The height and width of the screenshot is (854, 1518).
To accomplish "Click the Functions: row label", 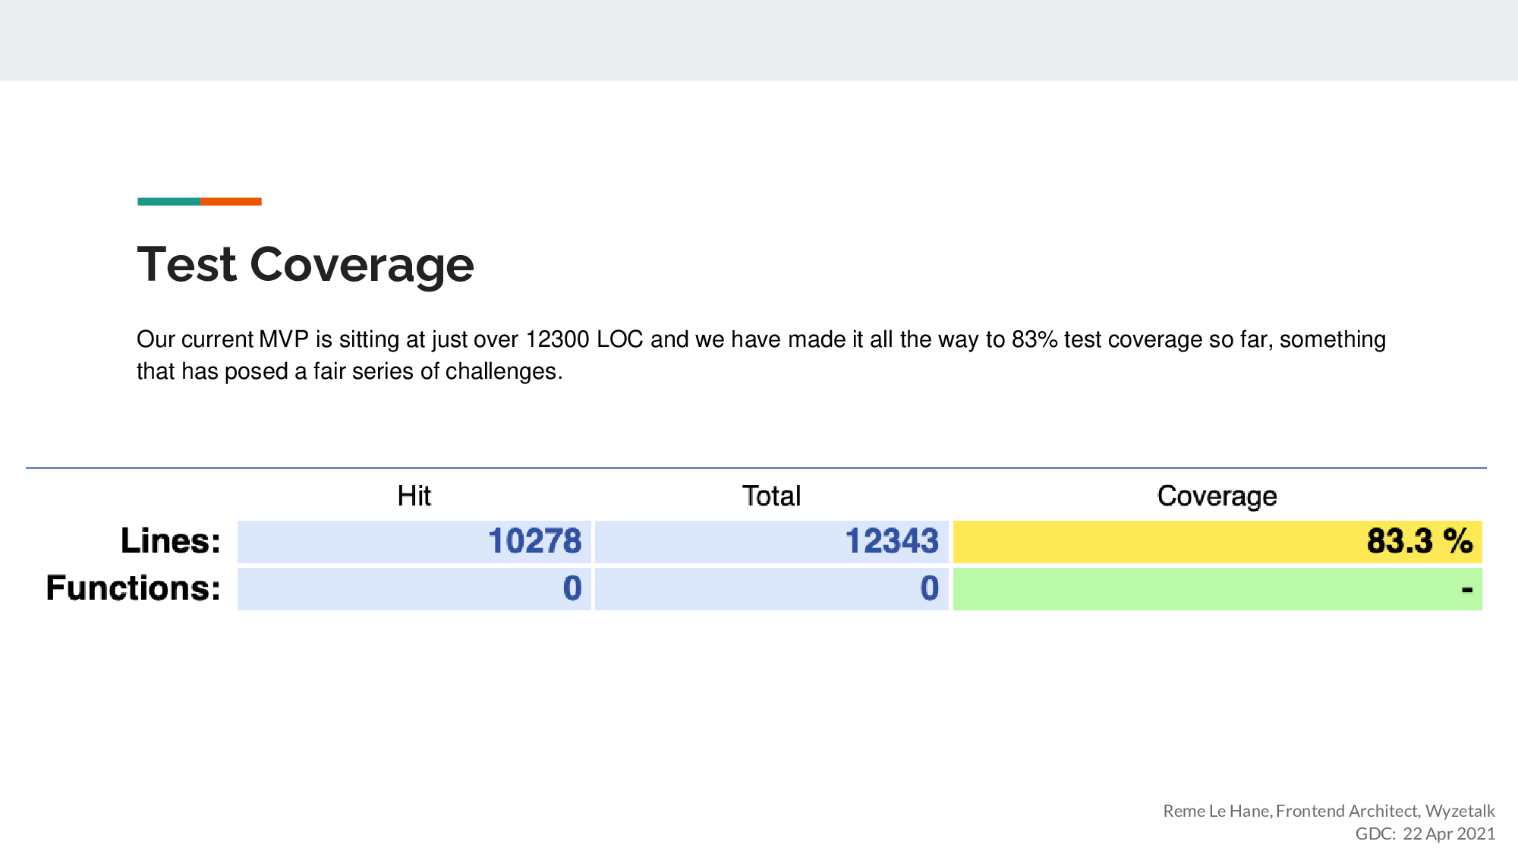I will 134,588.
